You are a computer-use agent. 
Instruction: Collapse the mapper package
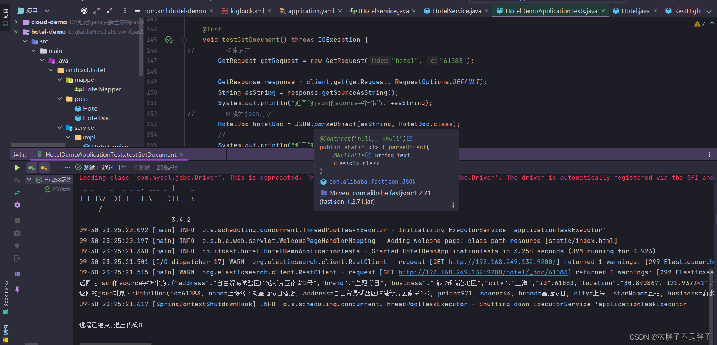pos(60,79)
